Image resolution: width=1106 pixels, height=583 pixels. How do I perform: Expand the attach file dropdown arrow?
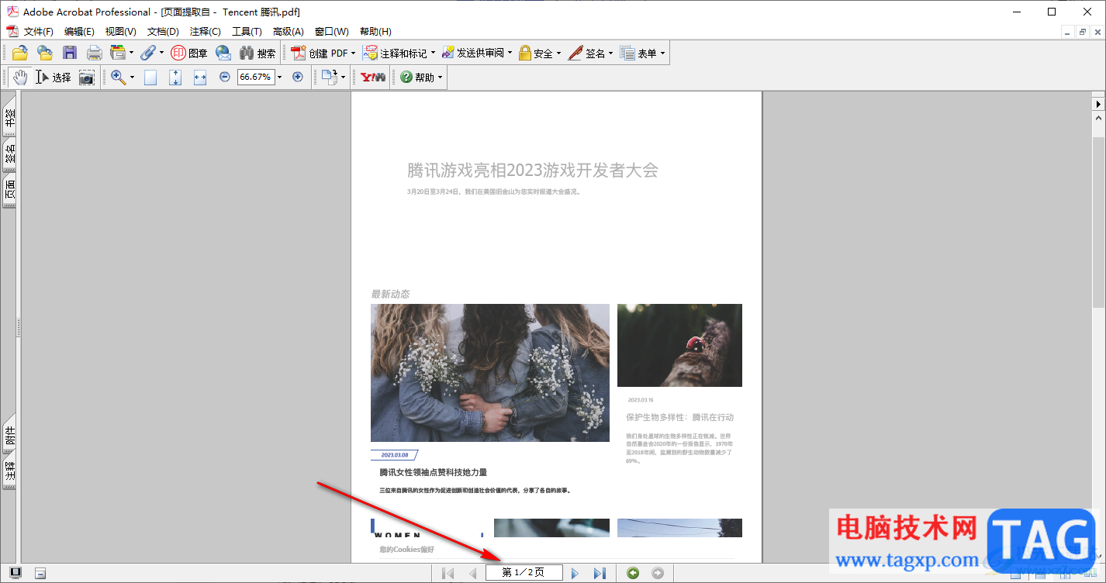click(x=161, y=53)
